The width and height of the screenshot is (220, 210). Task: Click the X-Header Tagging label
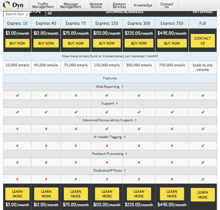coord(108,137)
